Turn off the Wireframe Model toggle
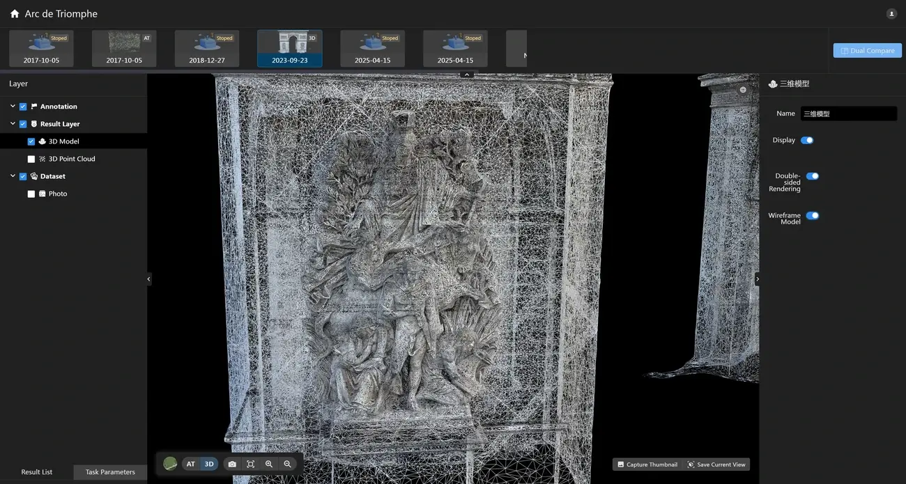The width and height of the screenshot is (906, 484). click(x=812, y=216)
